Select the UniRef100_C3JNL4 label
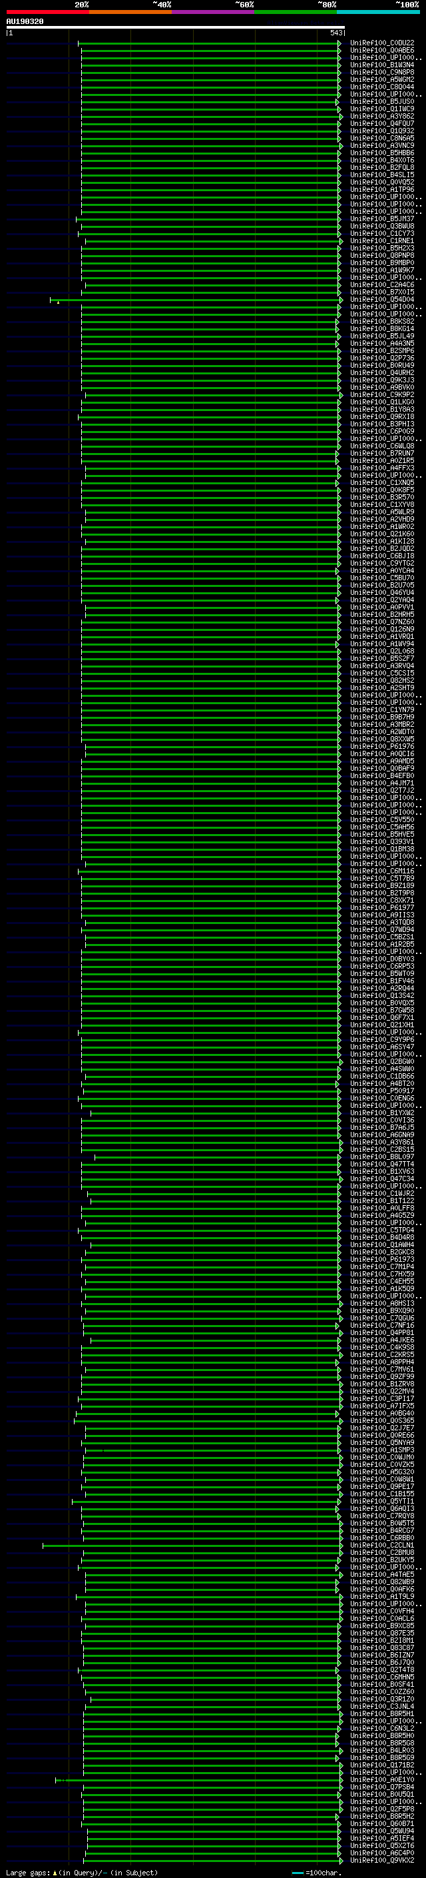This screenshot has width=426, height=1878. [382, 1707]
